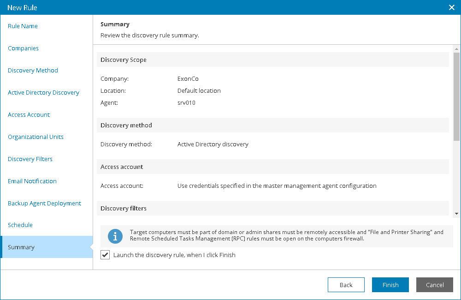The image size is (461, 300).
Task: Select Backup Agent Deployment step
Action: [x=45, y=204]
